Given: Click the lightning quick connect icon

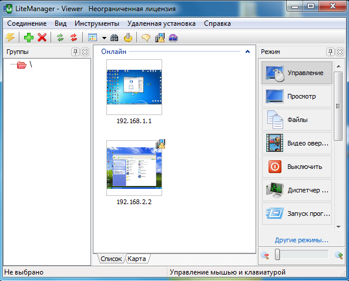Looking at the screenshot, I should tap(10, 38).
